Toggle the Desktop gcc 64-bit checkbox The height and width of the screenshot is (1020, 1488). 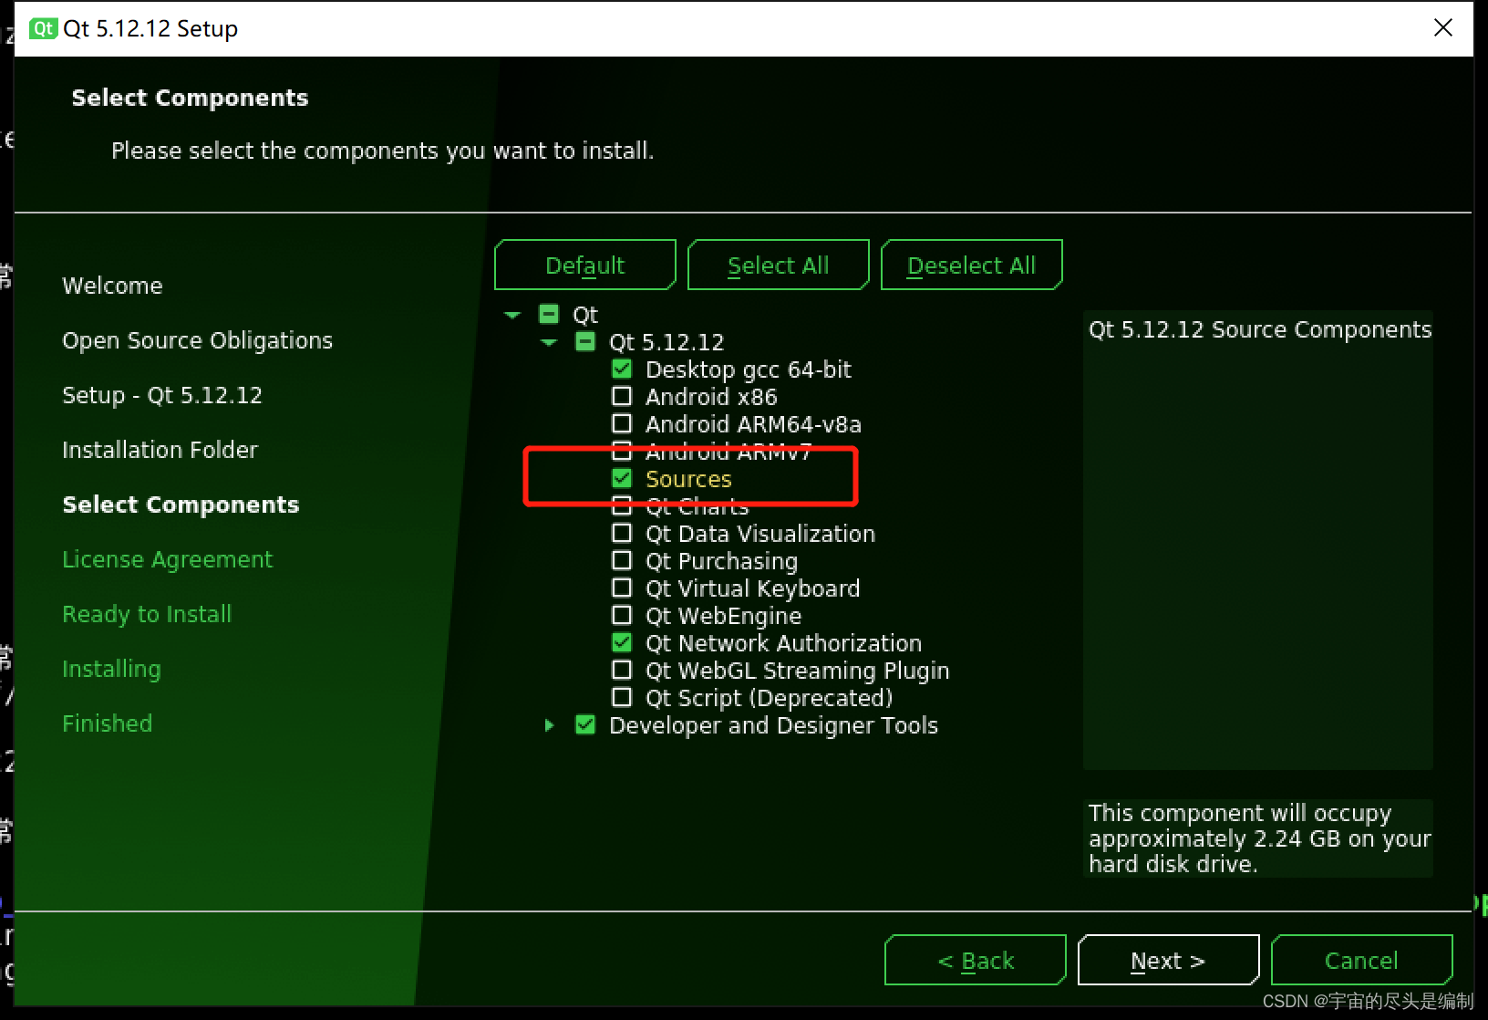[622, 369]
